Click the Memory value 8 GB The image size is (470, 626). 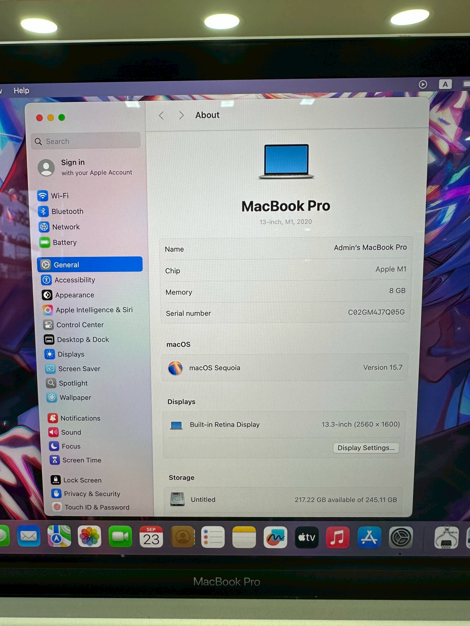click(397, 290)
